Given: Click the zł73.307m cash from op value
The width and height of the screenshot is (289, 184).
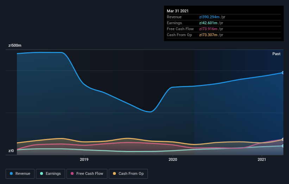Looking at the screenshot, I should tap(208, 35).
